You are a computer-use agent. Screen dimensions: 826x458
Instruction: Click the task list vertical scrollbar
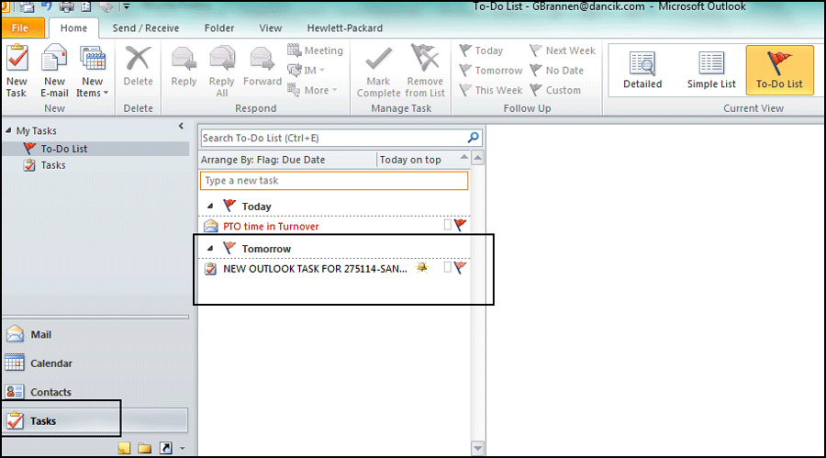coord(477,303)
